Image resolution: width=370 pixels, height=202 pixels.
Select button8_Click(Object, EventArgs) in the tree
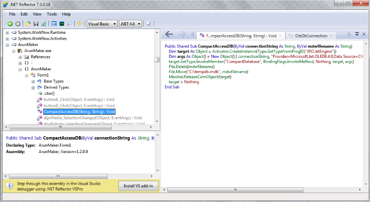click(x=79, y=105)
